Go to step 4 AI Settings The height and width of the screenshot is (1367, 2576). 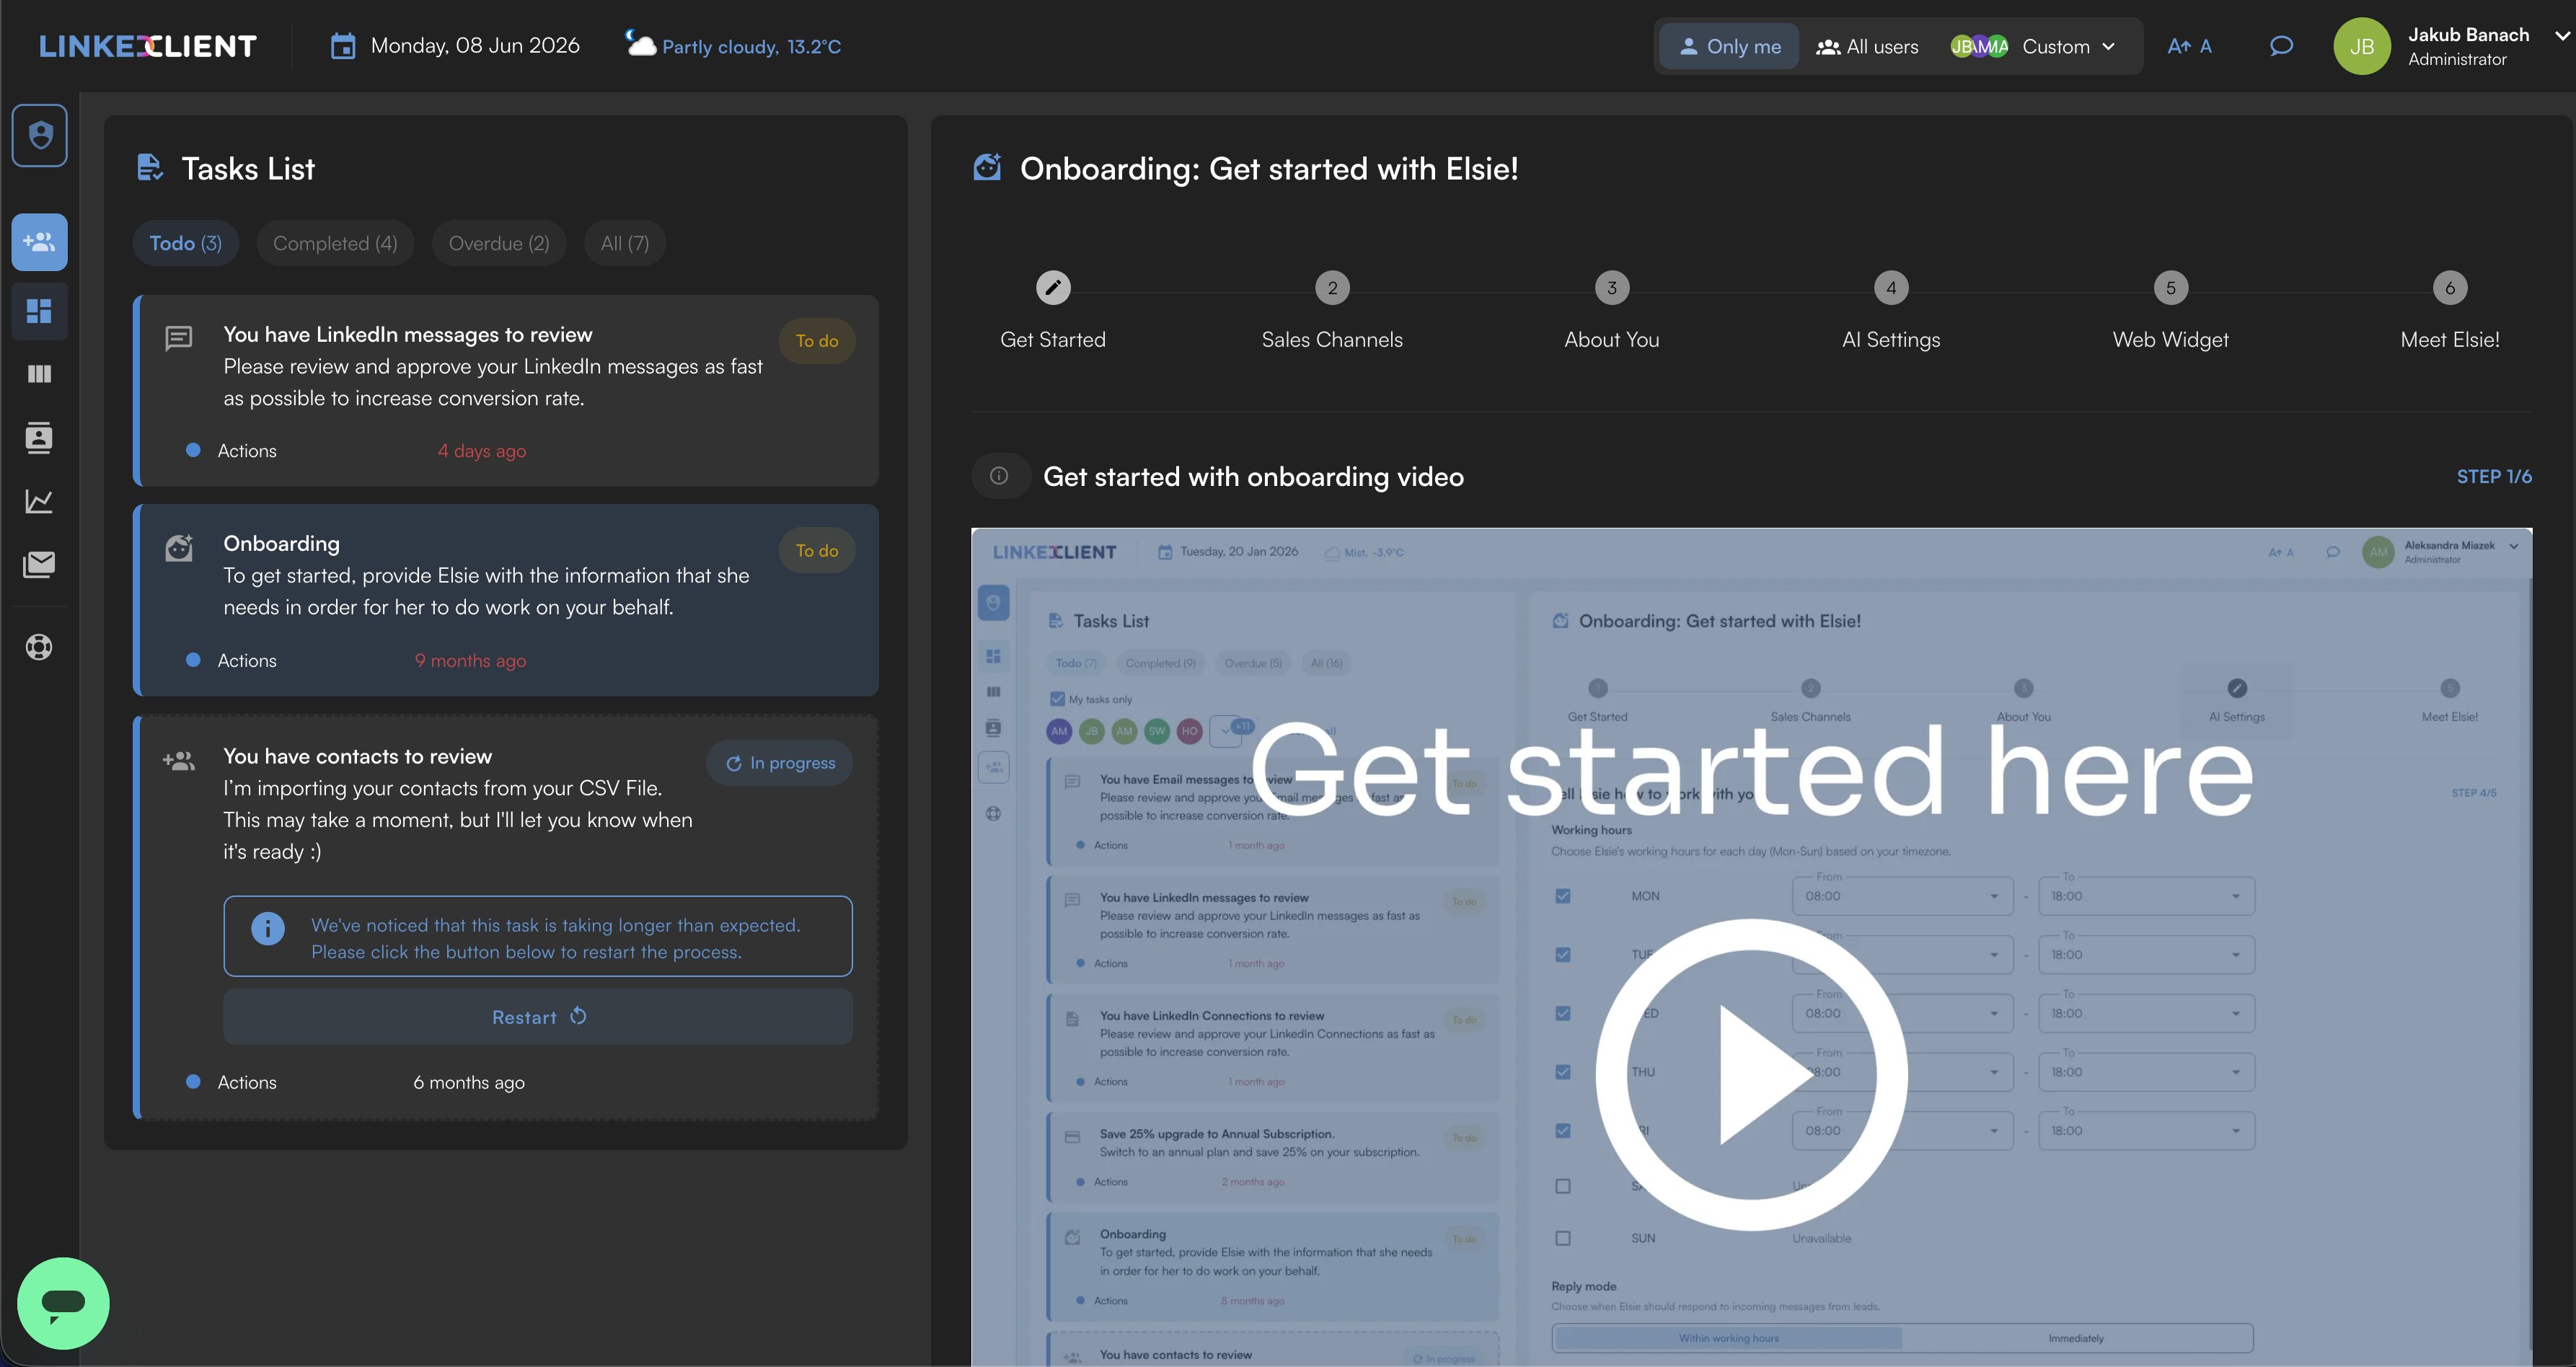[1891, 312]
